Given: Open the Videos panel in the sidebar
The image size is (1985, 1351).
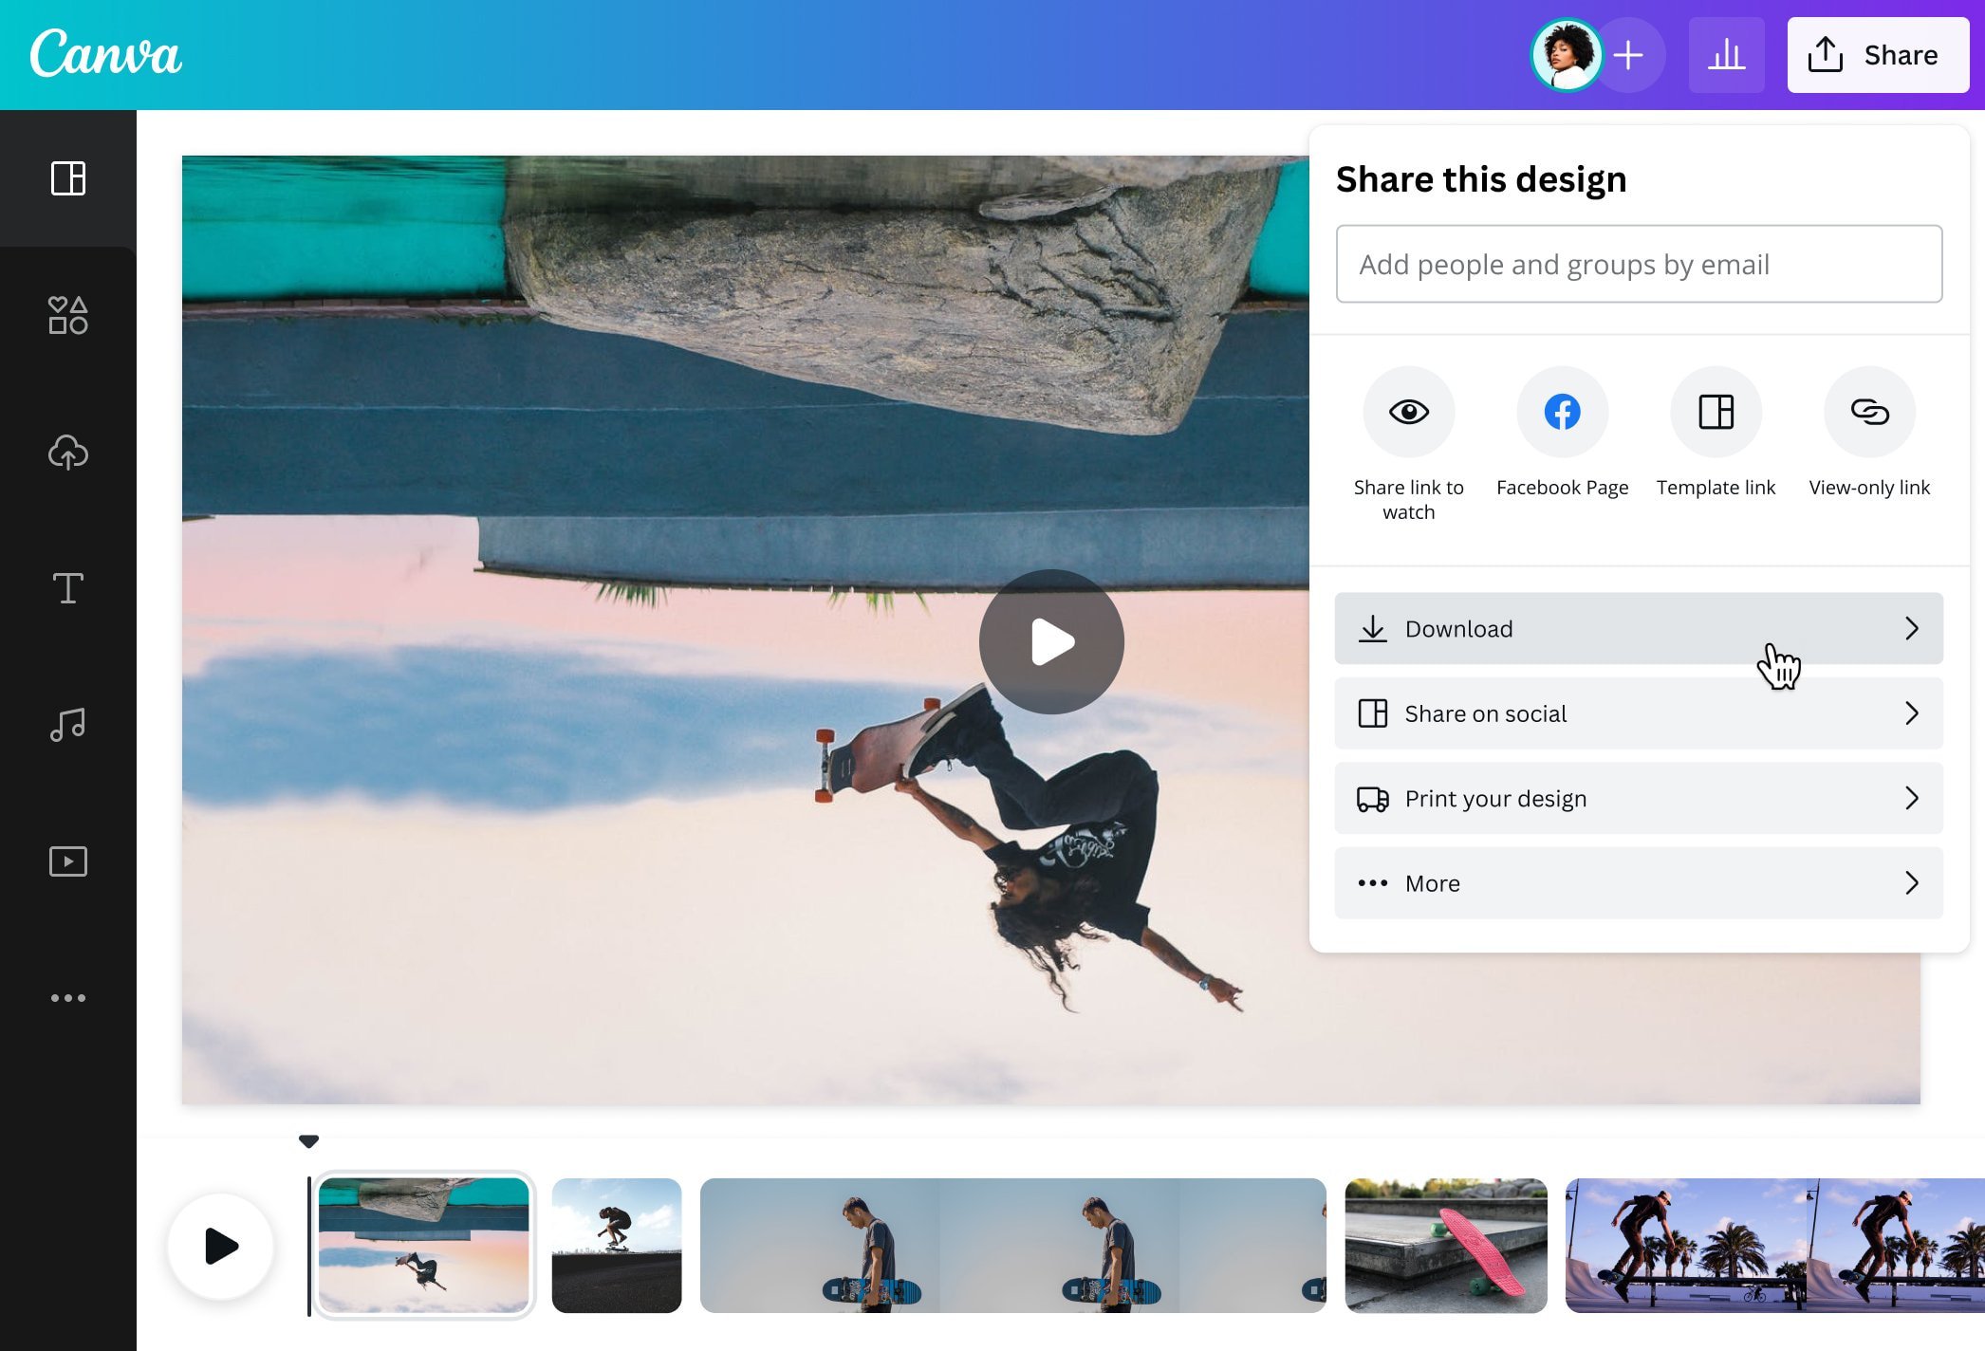Looking at the screenshot, I should point(67,861).
